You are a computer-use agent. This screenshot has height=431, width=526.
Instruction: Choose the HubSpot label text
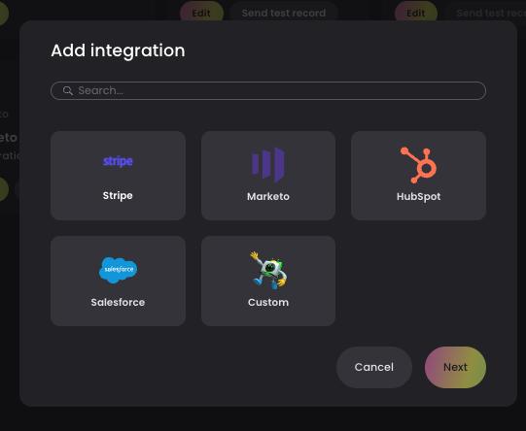(x=419, y=197)
